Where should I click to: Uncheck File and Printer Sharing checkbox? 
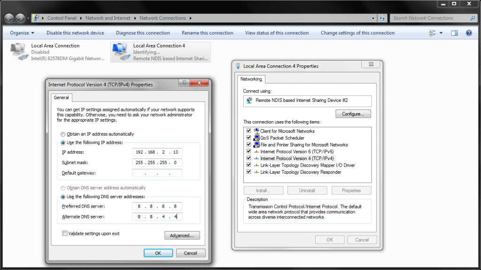[249, 144]
